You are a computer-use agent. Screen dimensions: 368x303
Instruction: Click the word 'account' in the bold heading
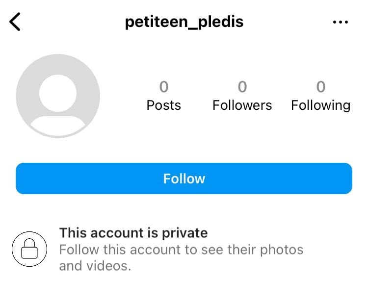coord(117,233)
